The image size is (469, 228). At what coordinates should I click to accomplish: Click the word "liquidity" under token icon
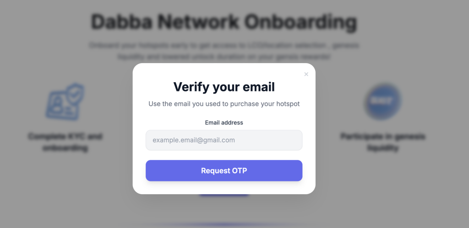pos(383,148)
